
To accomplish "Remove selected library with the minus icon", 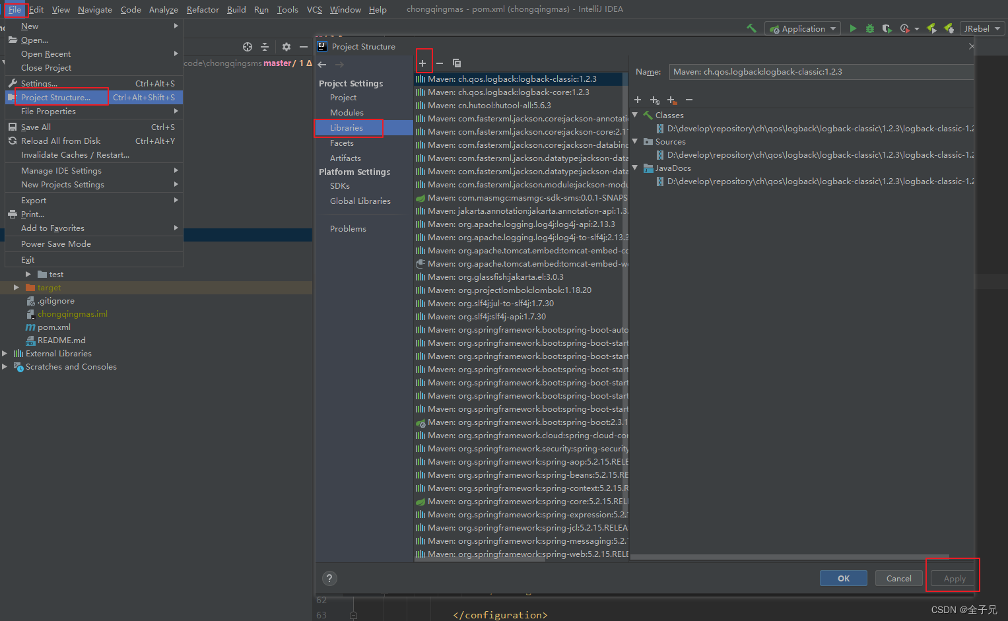I will click(x=440, y=63).
